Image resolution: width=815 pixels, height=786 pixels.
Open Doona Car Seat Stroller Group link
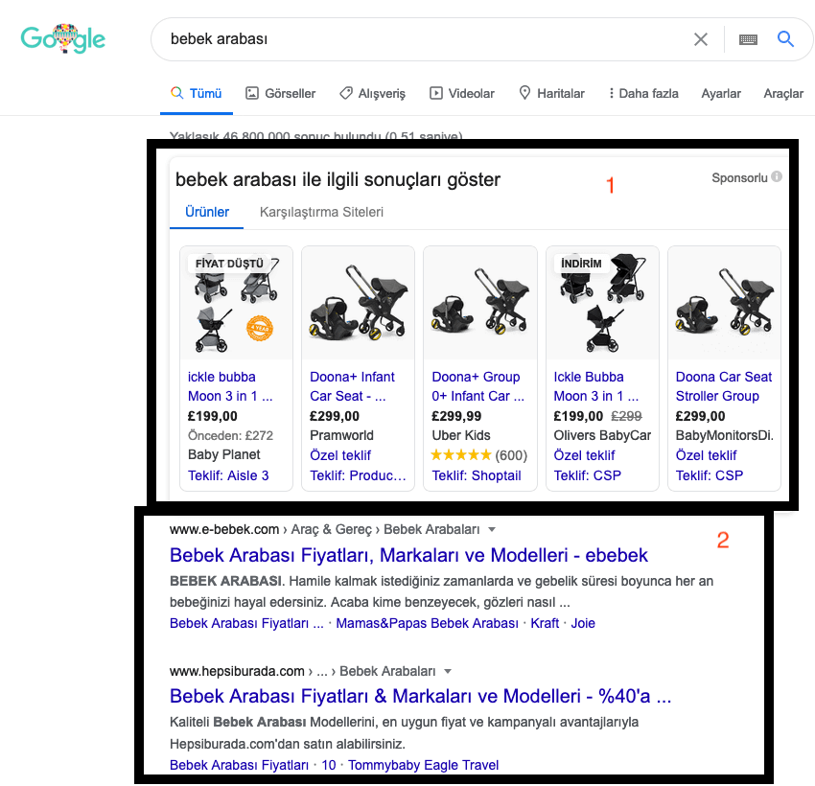[x=724, y=386]
